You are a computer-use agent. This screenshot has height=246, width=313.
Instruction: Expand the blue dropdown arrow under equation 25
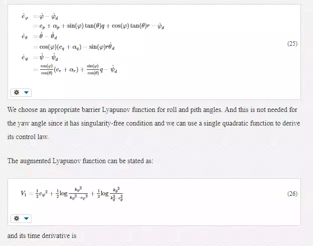(27, 92)
